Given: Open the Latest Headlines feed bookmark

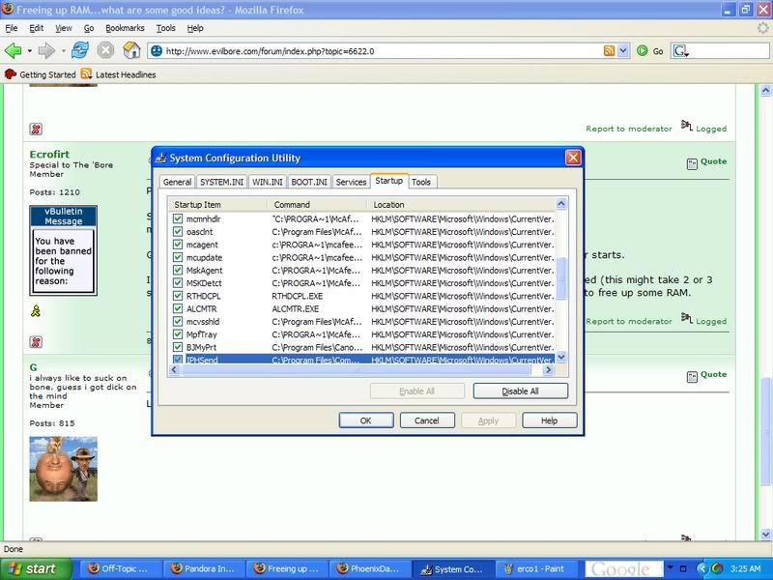Looking at the screenshot, I should click(x=118, y=74).
